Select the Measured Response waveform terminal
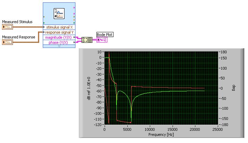Screen dimensions: 248x143 point(7,42)
